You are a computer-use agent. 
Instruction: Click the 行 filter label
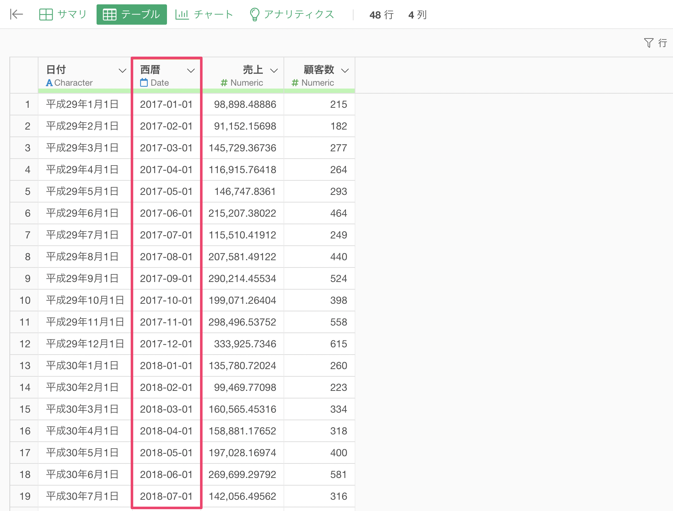(x=662, y=43)
